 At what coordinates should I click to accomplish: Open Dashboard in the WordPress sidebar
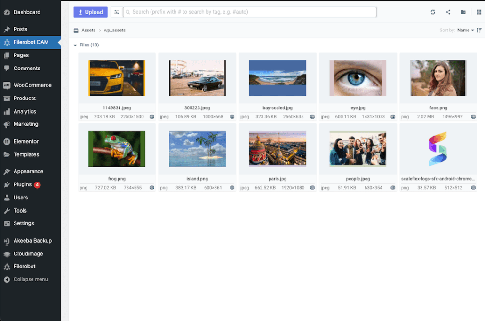pyautogui.click(x=30, y=12)
